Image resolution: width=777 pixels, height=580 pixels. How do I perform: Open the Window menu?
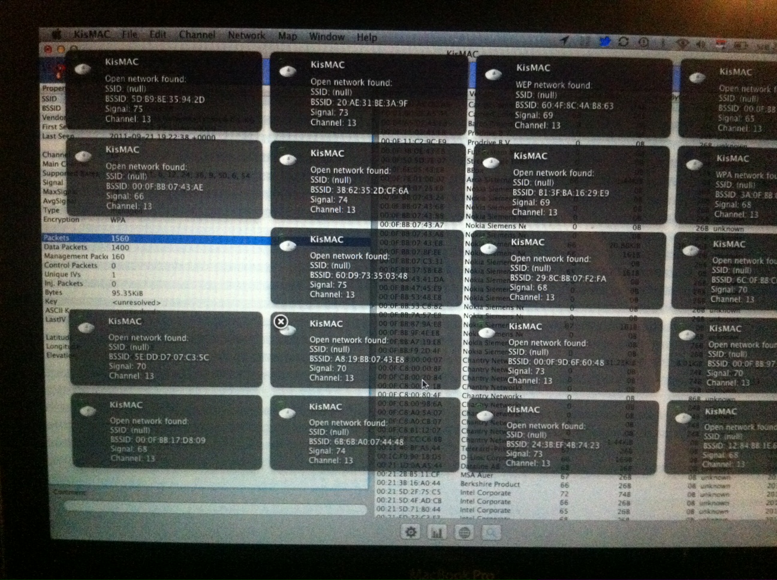point(327,37)
